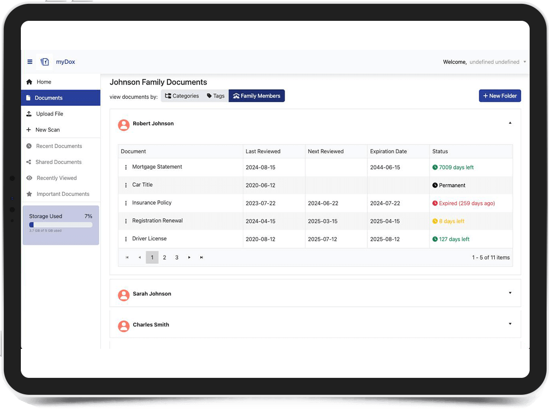Collapse Robert Johnson's document section
The height and width of the screenshot is (419, 549).
pyautogui.click(x=510, y=123)
